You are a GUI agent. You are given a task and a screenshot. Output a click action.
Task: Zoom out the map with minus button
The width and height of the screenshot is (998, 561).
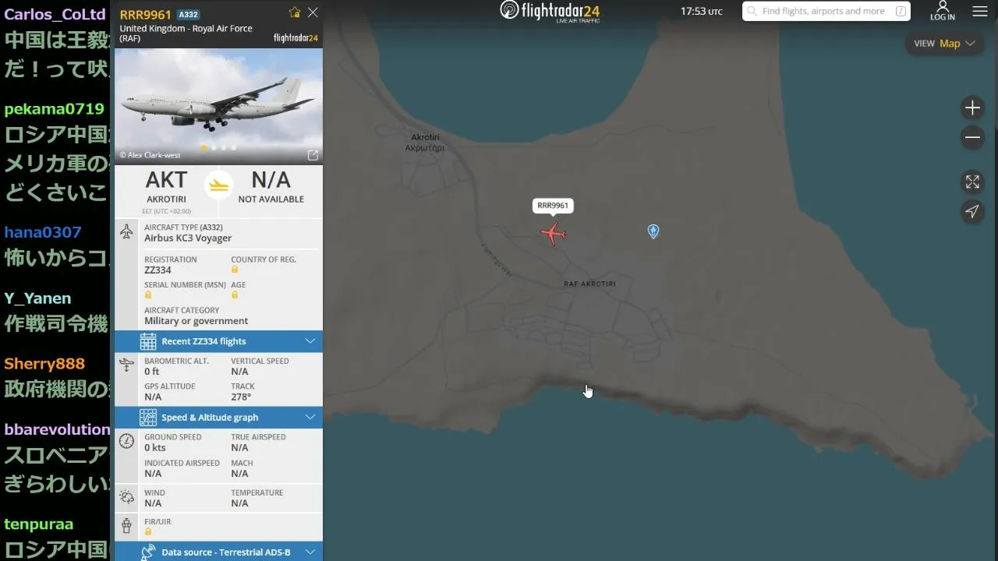click(972, 138)
